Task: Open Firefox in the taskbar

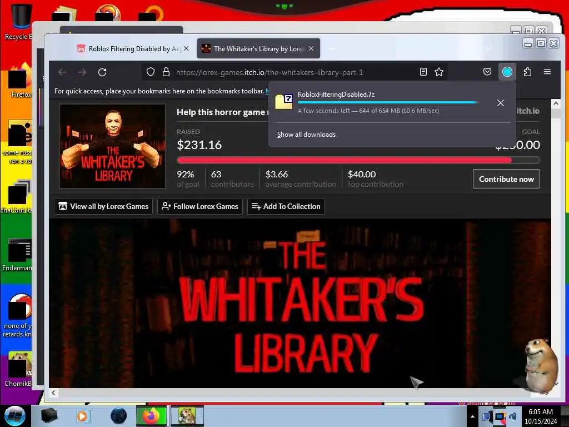Action: tap(151, 416)
